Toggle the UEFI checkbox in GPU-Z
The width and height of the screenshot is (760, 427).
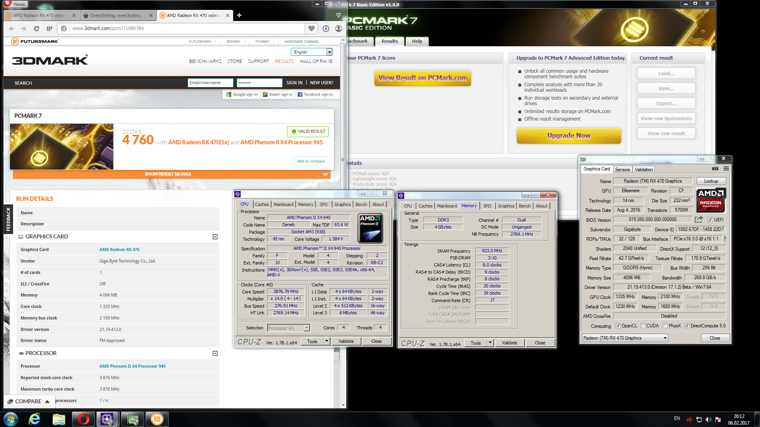click(x=711, y=220)
